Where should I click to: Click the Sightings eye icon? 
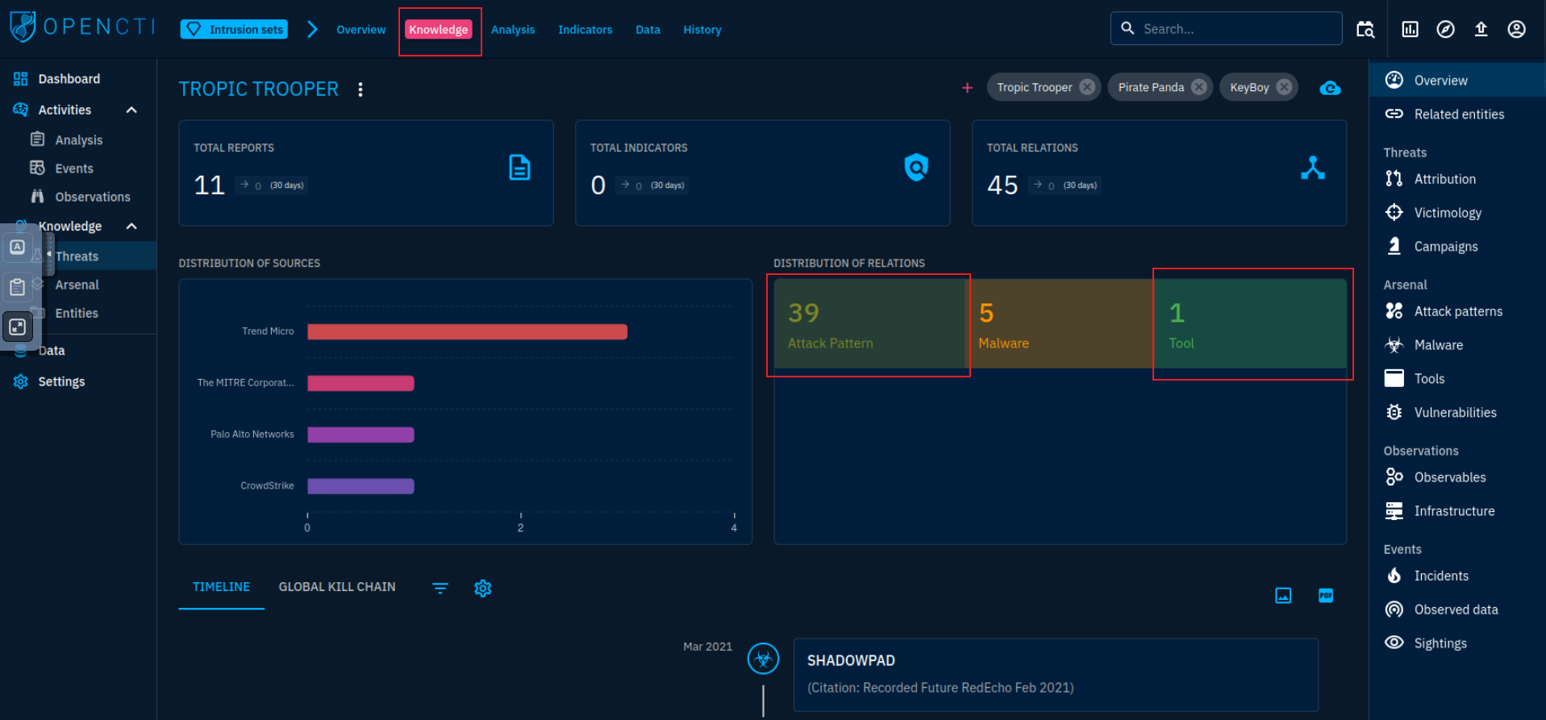tap(1394, 643)
